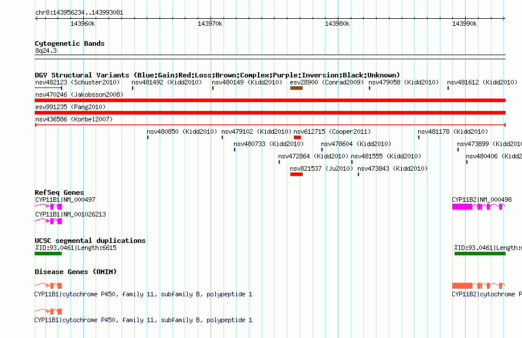This screenshot has height=338, width=522.
Task: Select variant nsv478604 (Kidd2010) label
Action: (356, 144)
